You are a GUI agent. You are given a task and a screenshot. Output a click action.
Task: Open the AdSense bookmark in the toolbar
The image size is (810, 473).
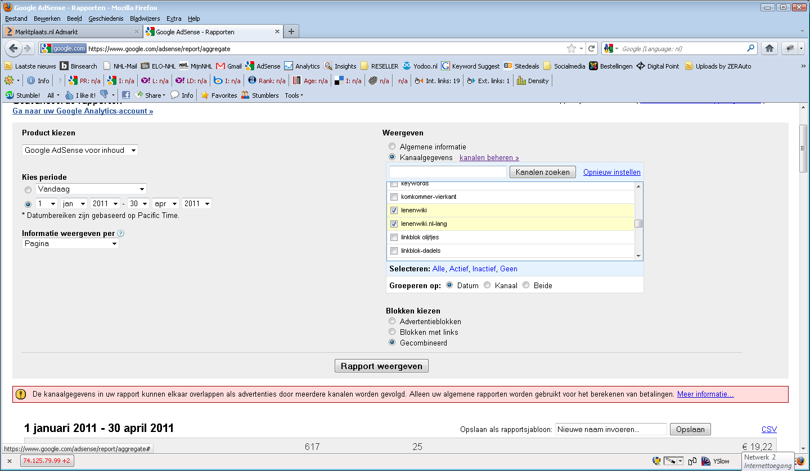tap(263, 66)
